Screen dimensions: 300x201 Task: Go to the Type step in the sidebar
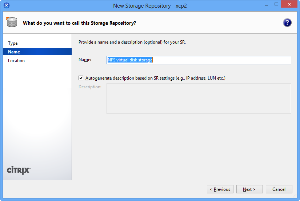pos(13,43)
